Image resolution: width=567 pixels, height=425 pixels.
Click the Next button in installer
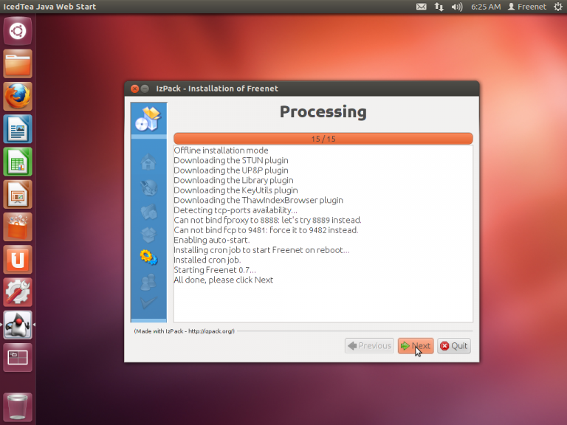click(415, 345)
